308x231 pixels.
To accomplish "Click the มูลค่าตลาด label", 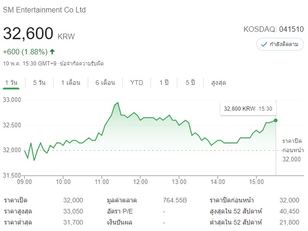I will [x=122, y=201].
